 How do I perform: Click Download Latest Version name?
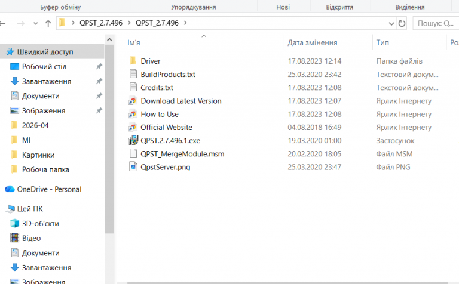tap(181, 101)
